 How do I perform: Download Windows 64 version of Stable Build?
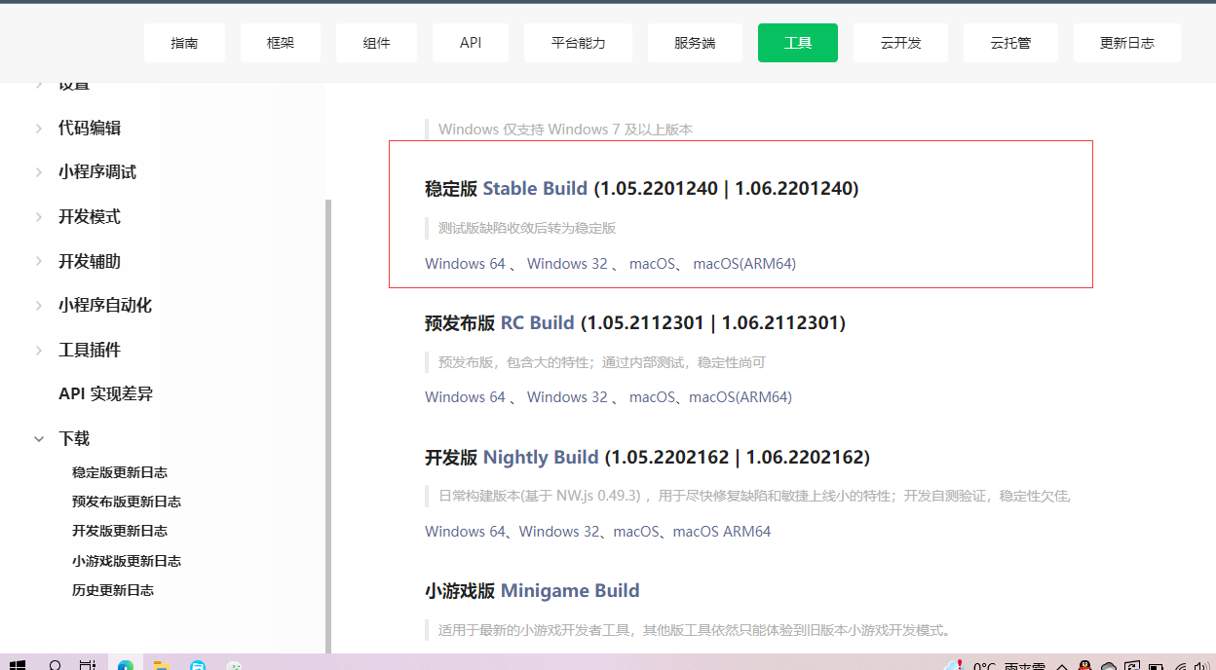pos(465,263)
